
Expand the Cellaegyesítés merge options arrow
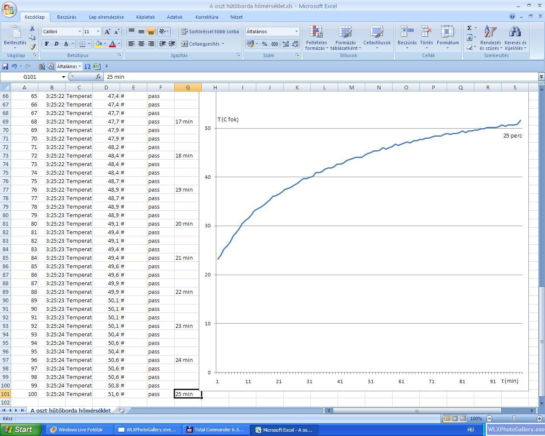point(223,43)
